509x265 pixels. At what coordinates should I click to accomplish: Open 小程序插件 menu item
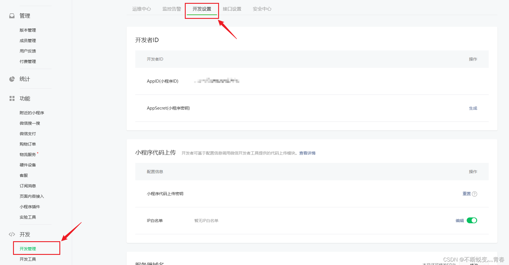30,207
